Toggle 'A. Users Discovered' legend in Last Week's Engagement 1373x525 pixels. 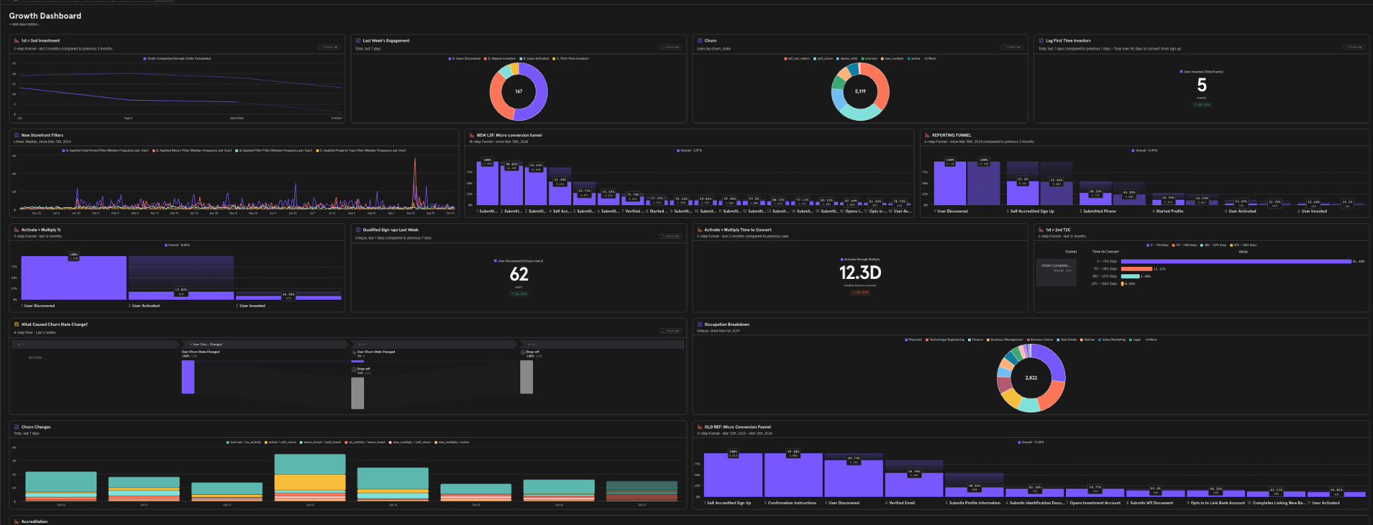click(465, 58)
